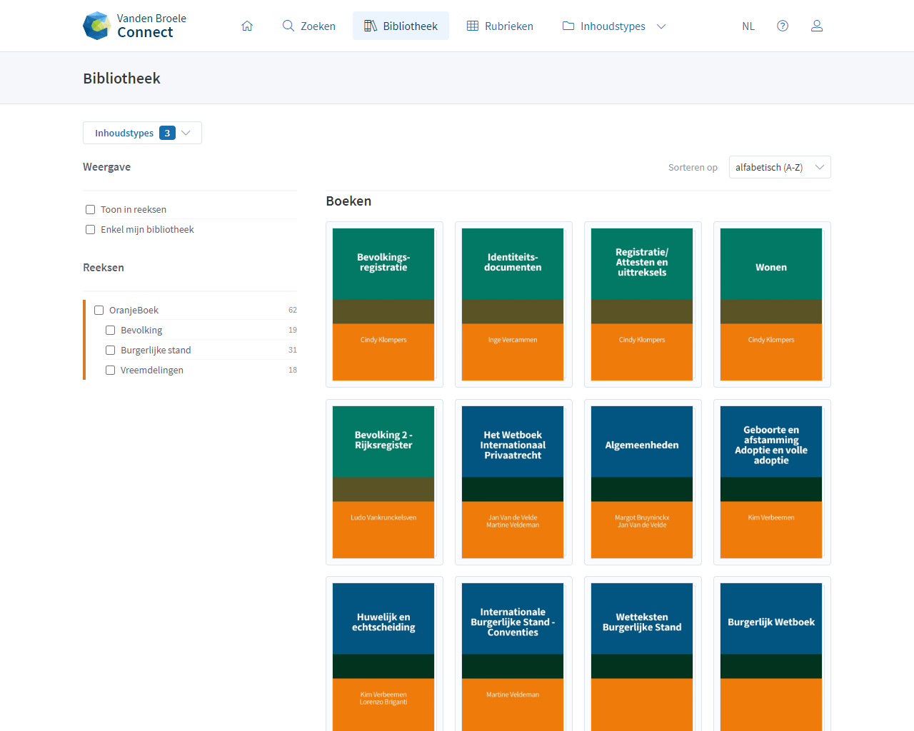Expand Inhoudstypes chevron in top navigation

coord(661,26)
